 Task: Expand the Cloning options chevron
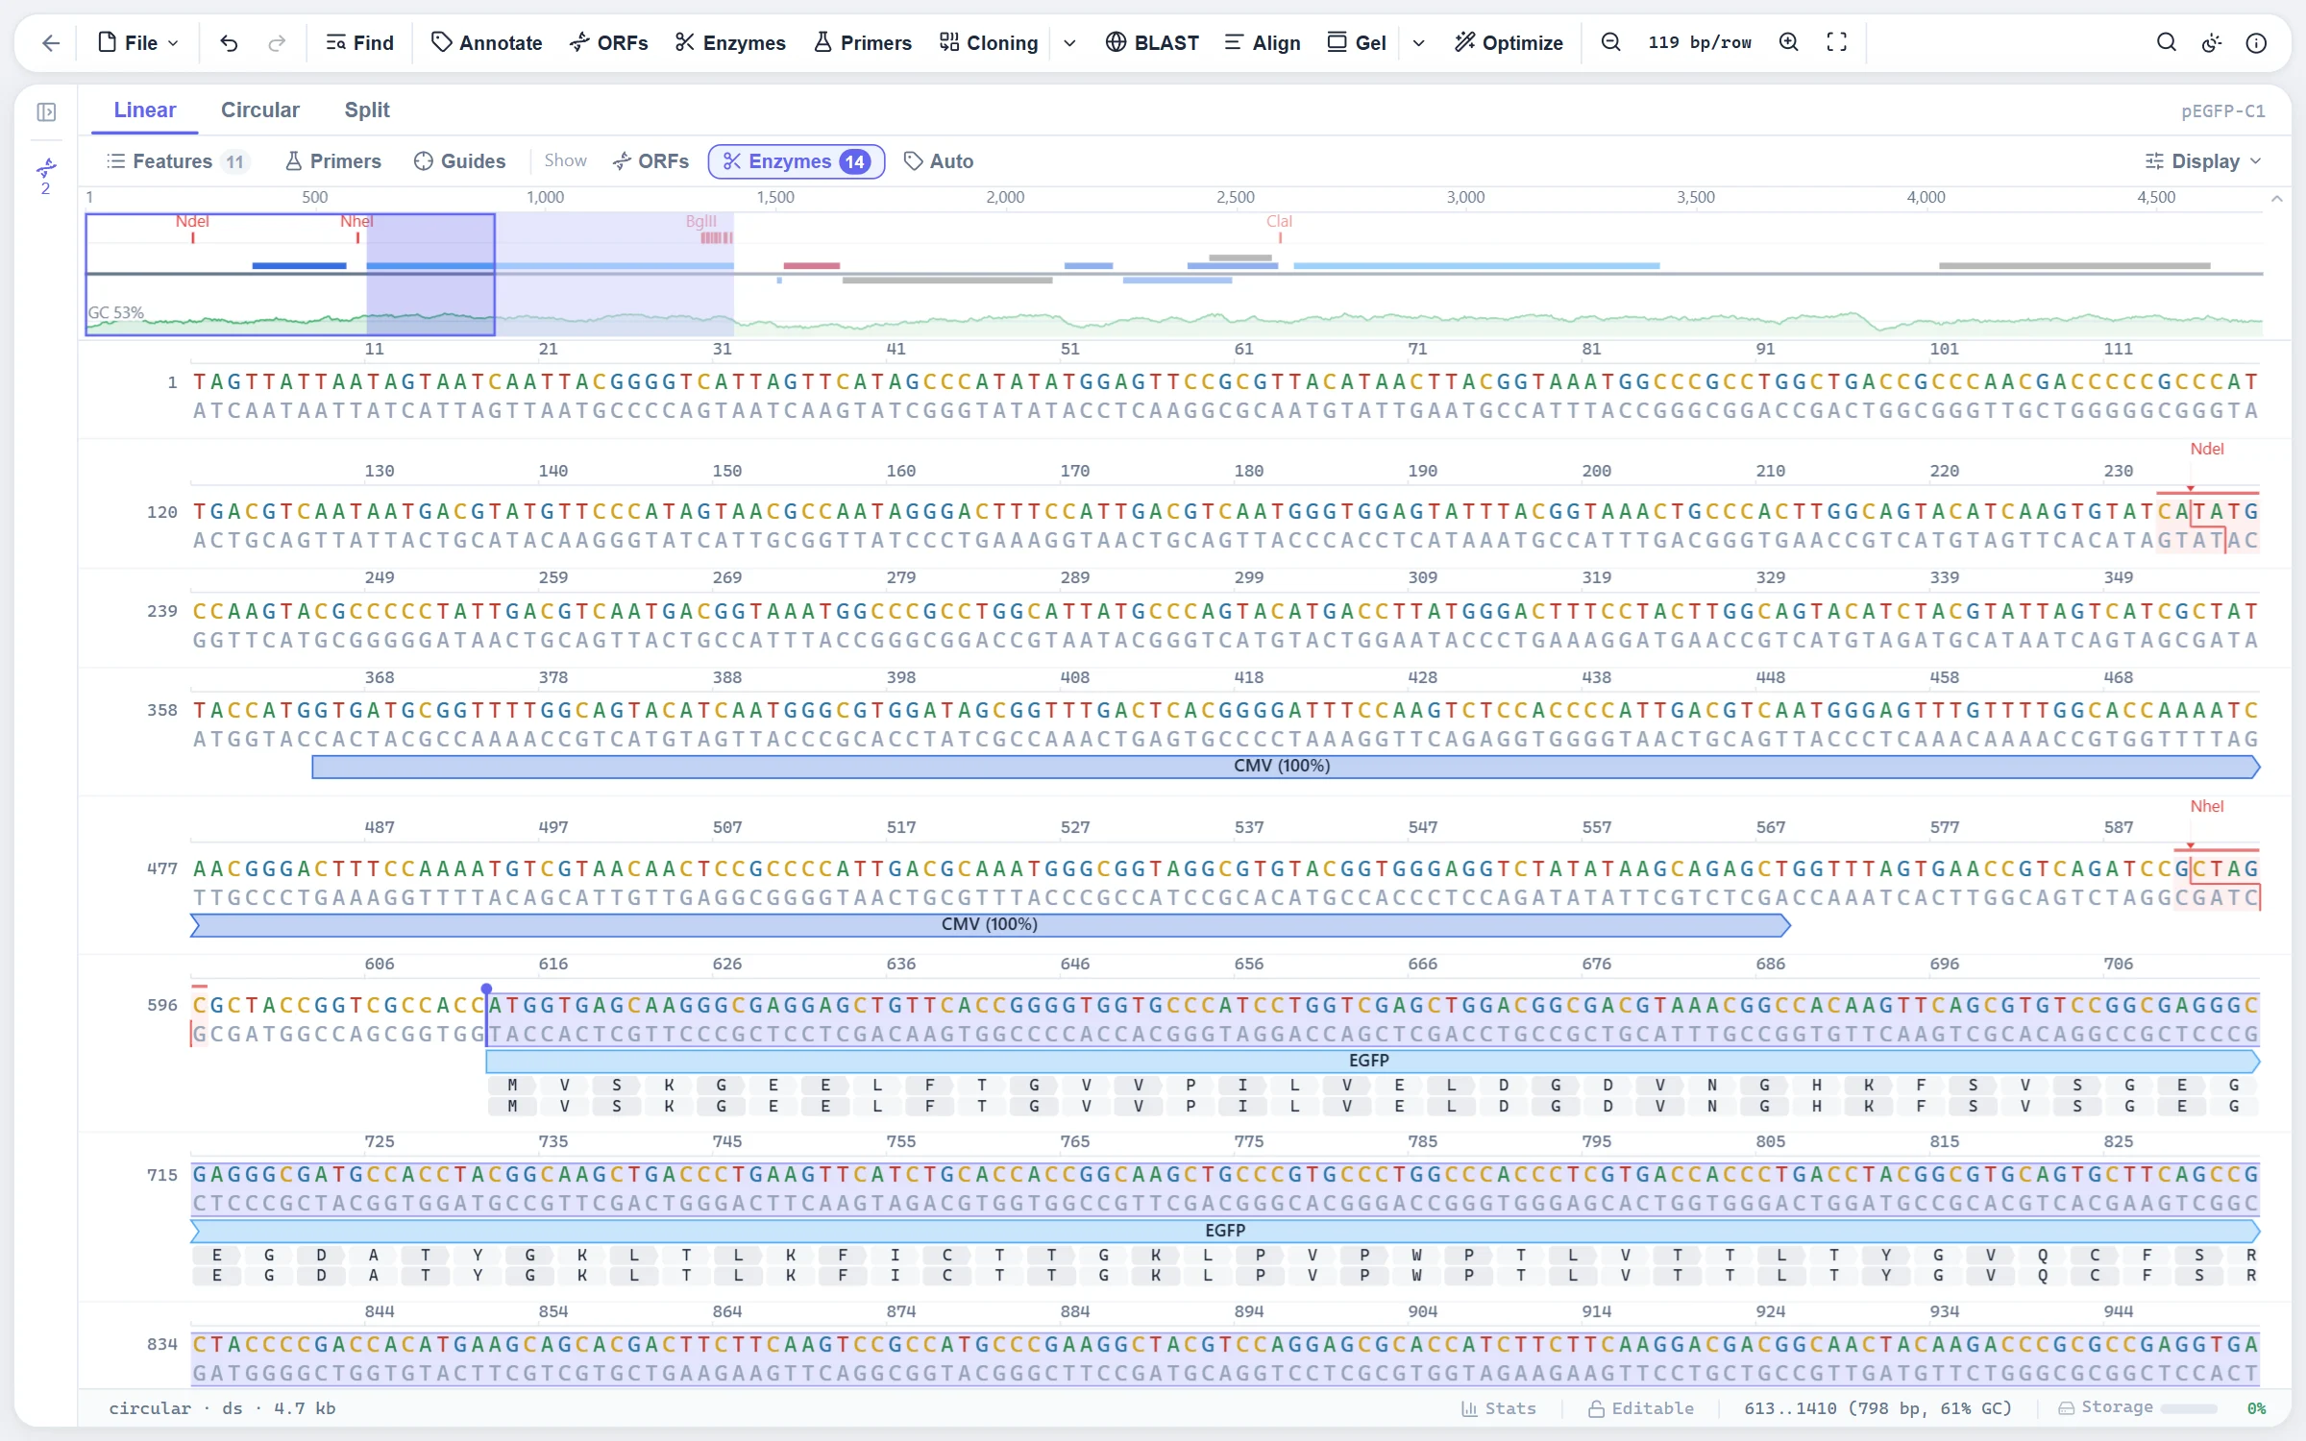point(1070,43)
